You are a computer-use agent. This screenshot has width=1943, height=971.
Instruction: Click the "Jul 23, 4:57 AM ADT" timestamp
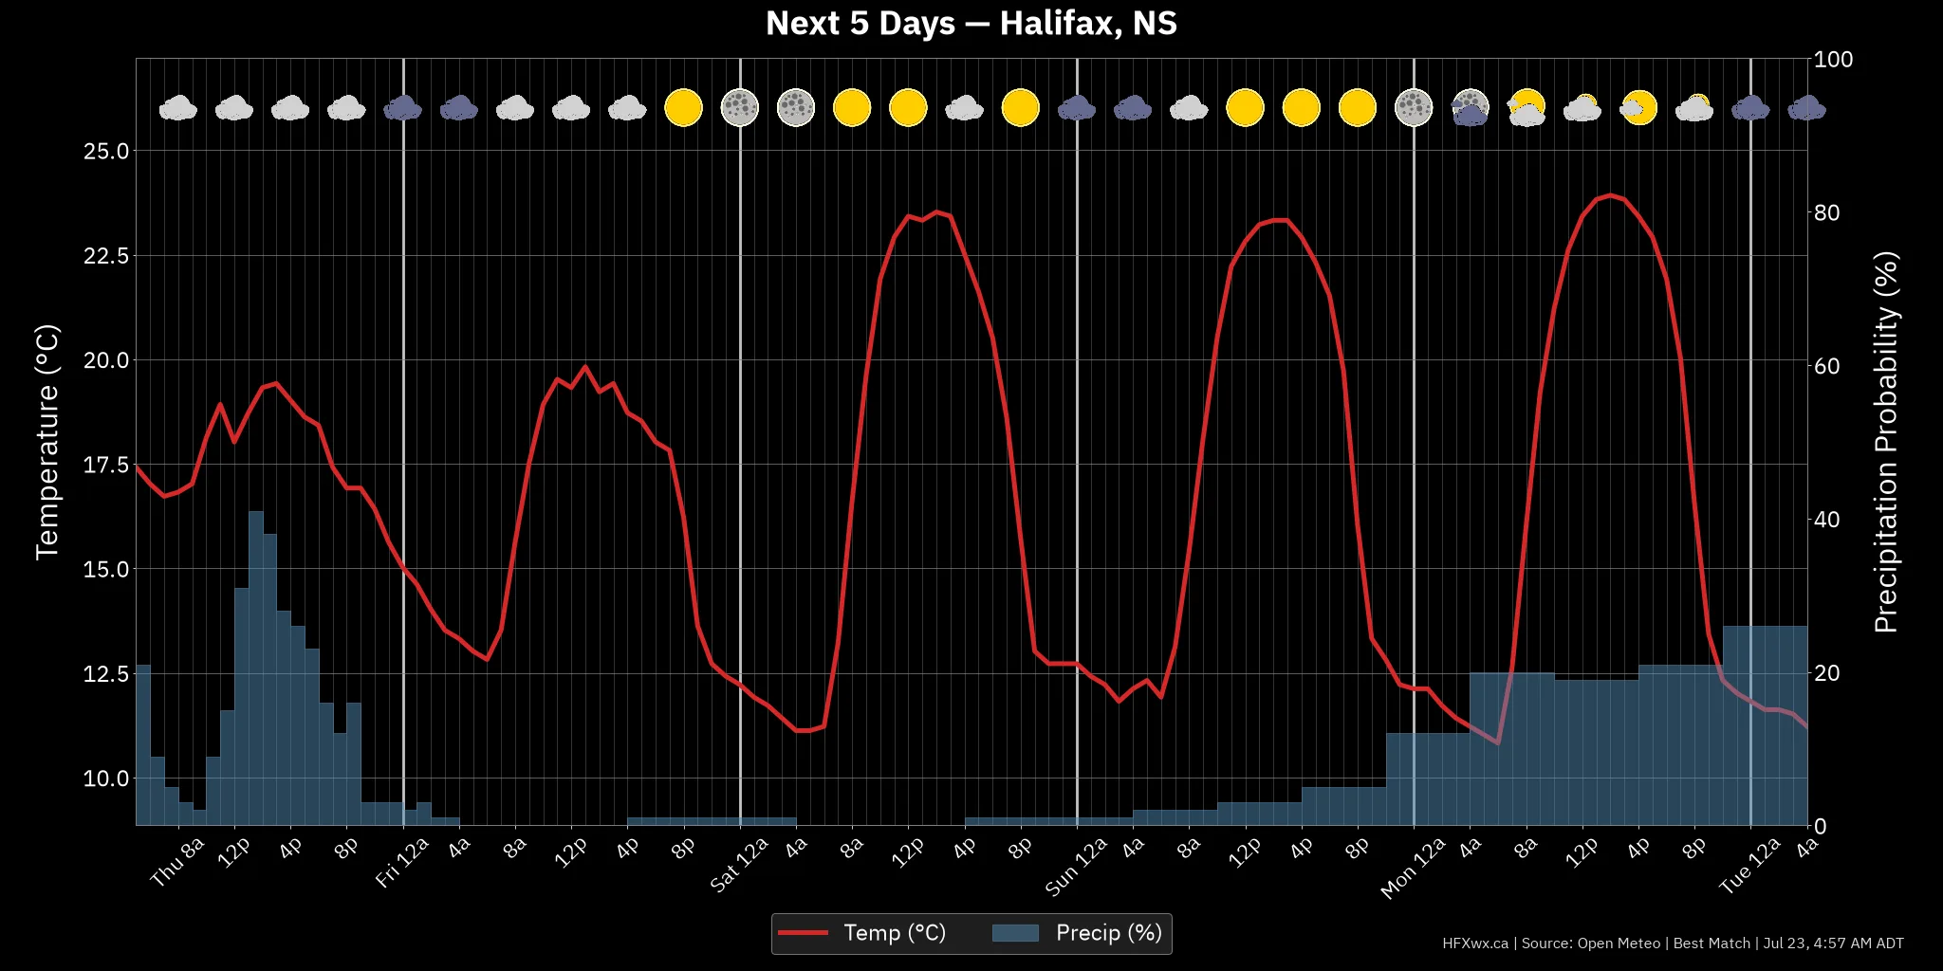pyautogui.click(x=1833, y=944)
